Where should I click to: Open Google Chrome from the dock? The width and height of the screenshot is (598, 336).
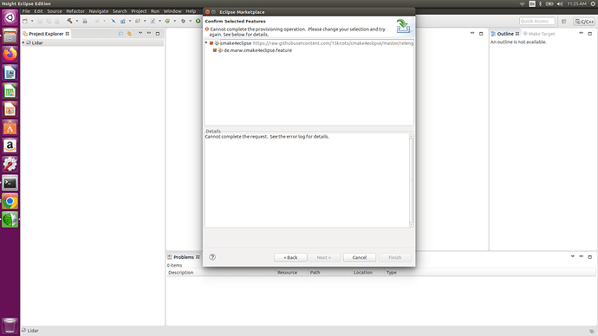click(x=10, y=201)
